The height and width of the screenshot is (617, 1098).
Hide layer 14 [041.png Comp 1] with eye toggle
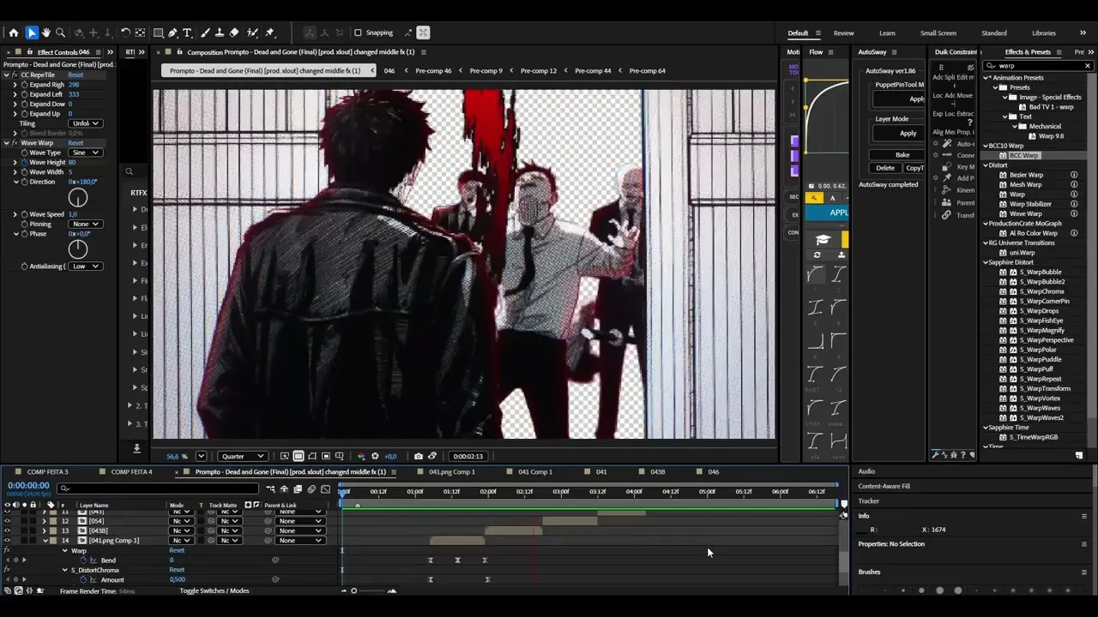click(7, 541)
